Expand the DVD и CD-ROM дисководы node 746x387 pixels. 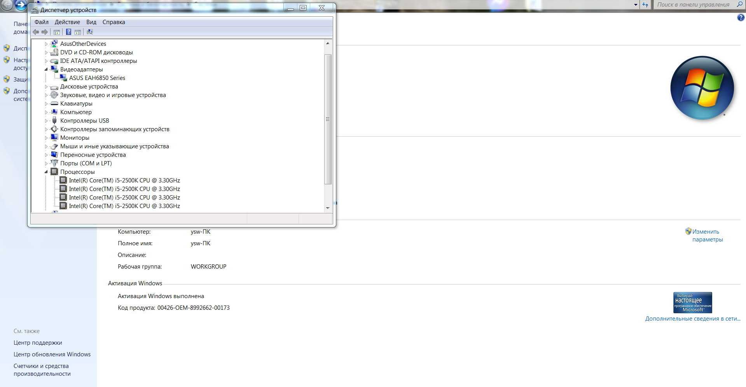46,52
